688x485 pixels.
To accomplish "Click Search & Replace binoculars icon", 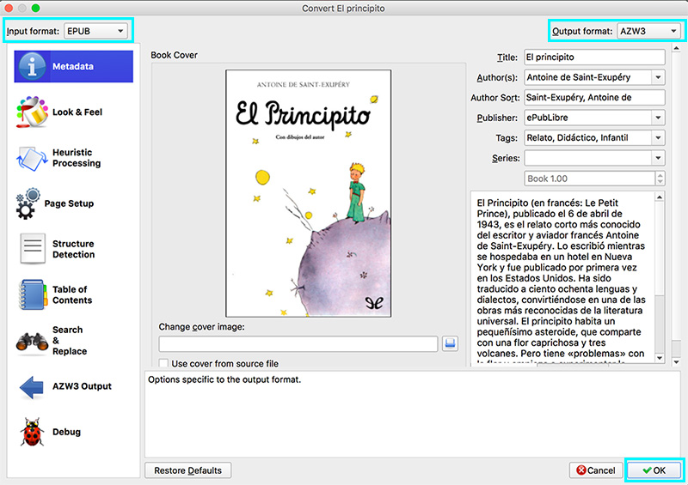I will (x=32, y=342).
